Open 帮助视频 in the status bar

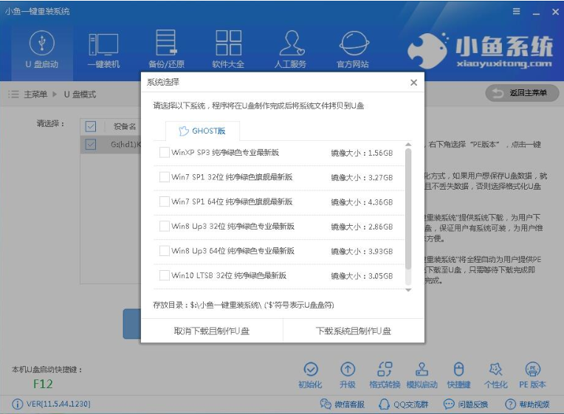coord(527,404)
